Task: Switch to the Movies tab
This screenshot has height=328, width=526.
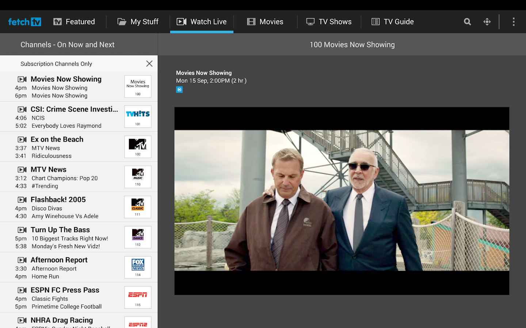Action: click(x=265, y=22)
